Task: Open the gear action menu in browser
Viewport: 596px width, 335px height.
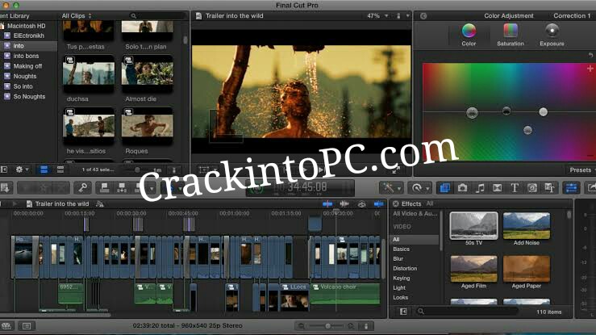Action: click(x=22, y=170)
